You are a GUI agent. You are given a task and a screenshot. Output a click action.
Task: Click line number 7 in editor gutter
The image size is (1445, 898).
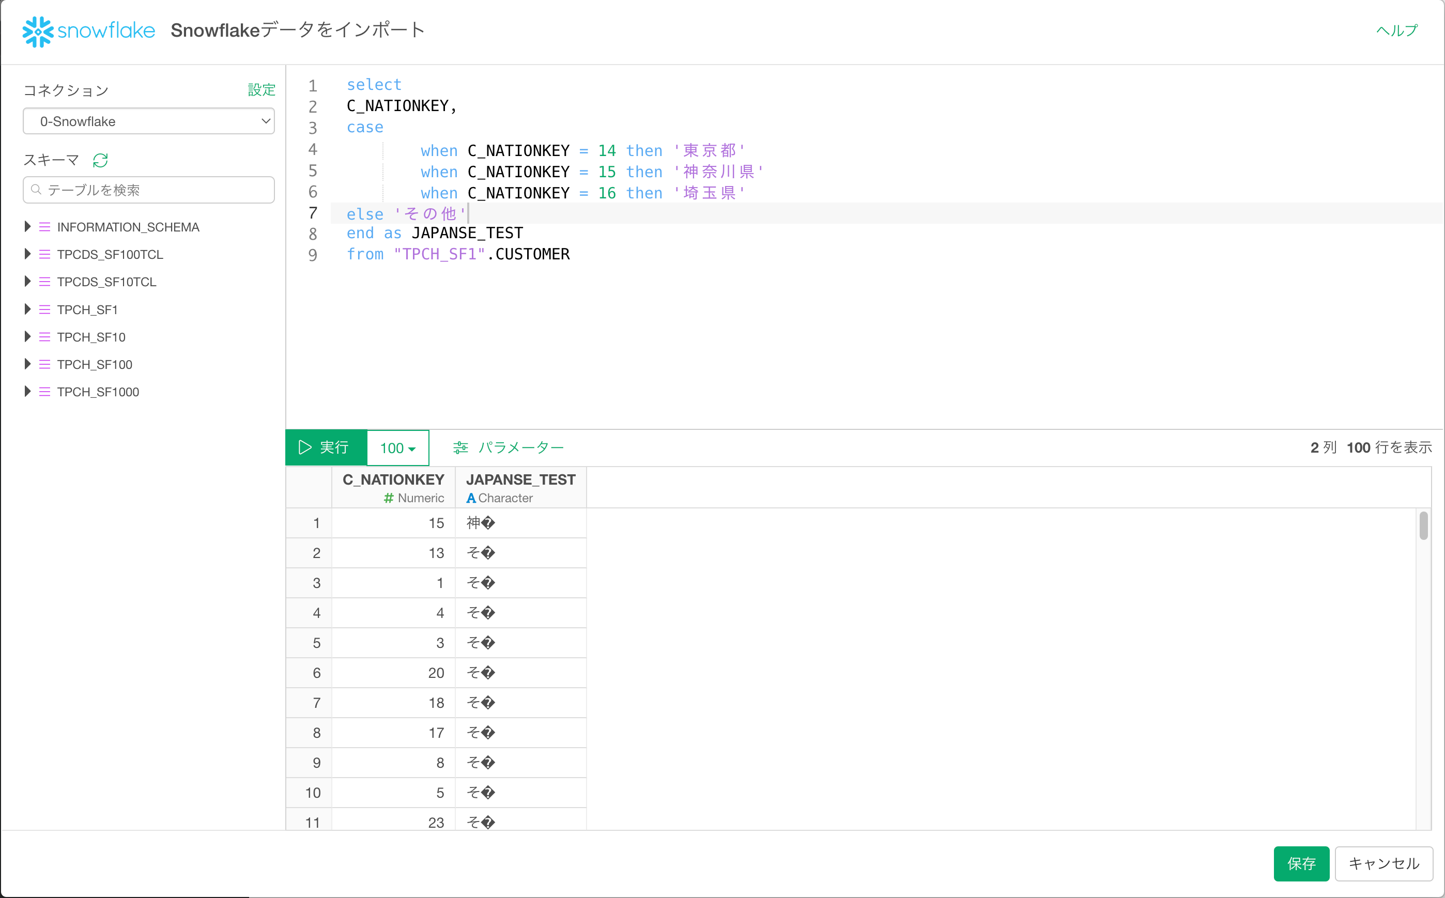click(313, 213)
